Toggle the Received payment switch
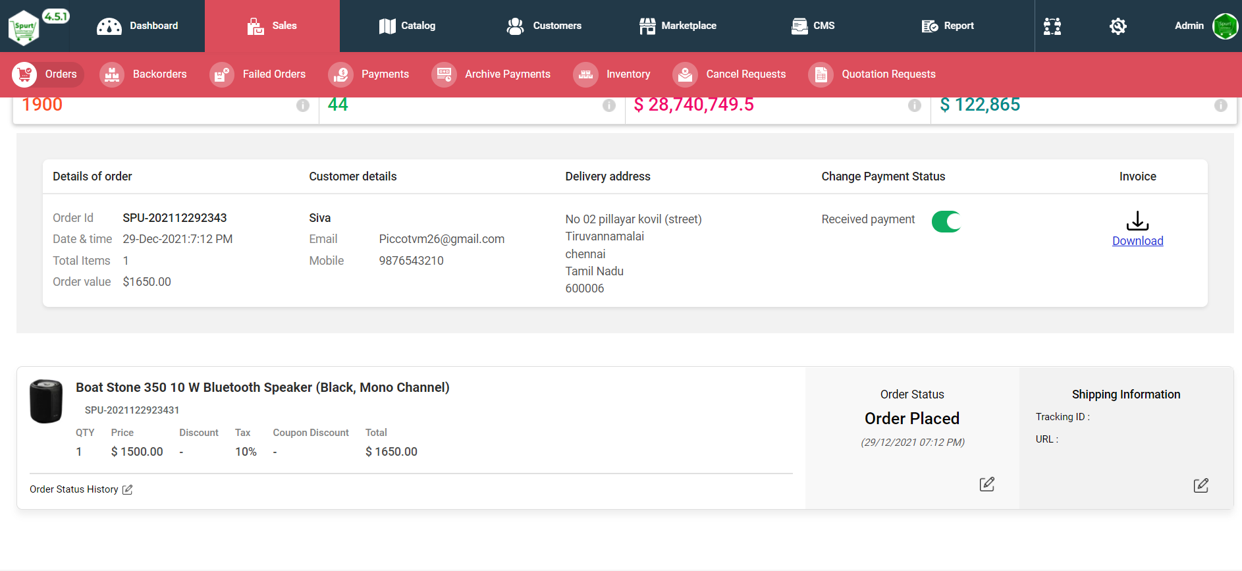Viewport: 1242px width, 571px height. tap(946, 221)
